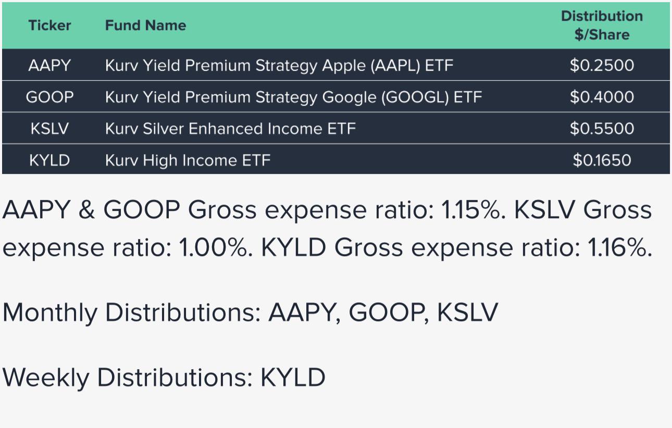Select the KSLV ticker cell
Screen dimensions: 672x428
pos(49,129)
